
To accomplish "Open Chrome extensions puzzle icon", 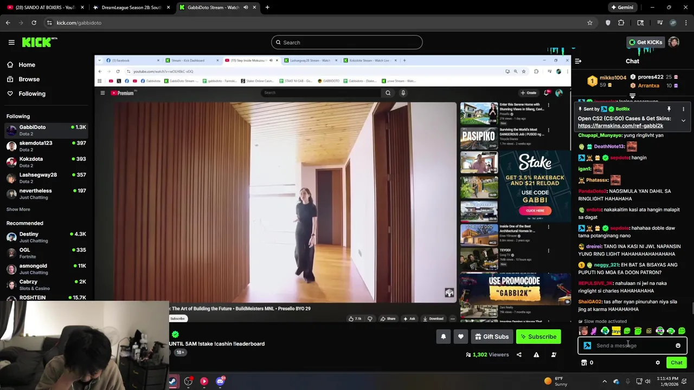I will point(621,23).
